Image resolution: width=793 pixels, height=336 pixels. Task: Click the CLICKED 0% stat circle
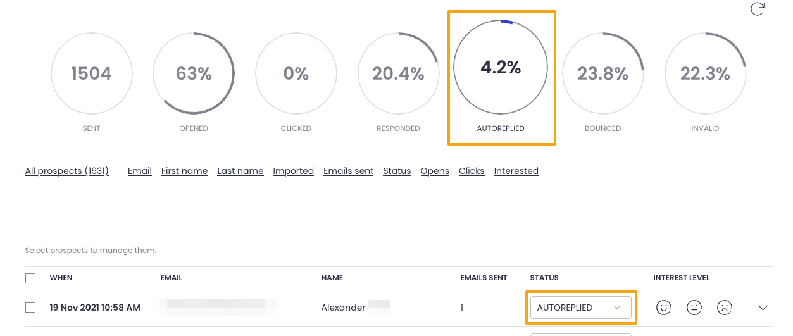[296, 73]
